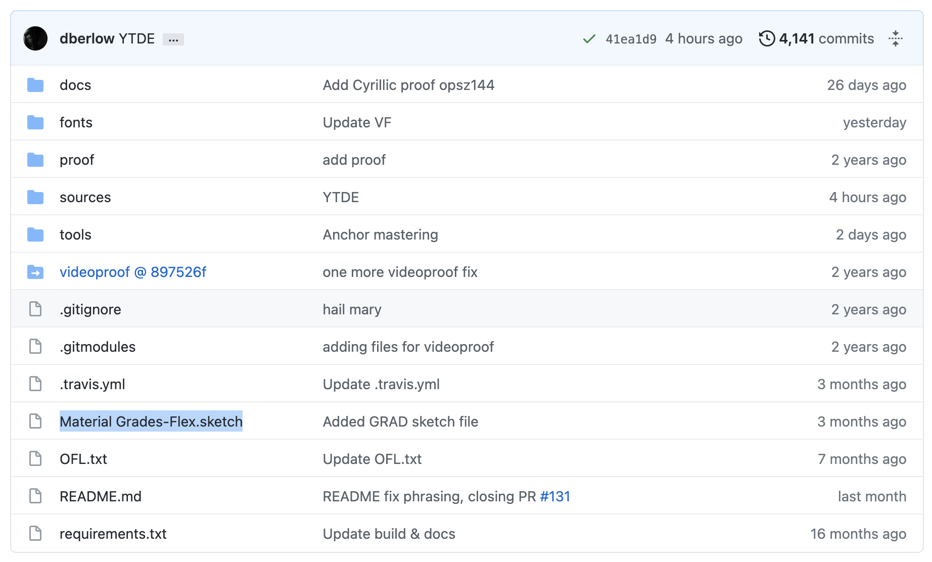Click the highlighted Material Grades-Flex.sketch filename
The width and height of the screenshot is (932, 562).
pos(151,421)
